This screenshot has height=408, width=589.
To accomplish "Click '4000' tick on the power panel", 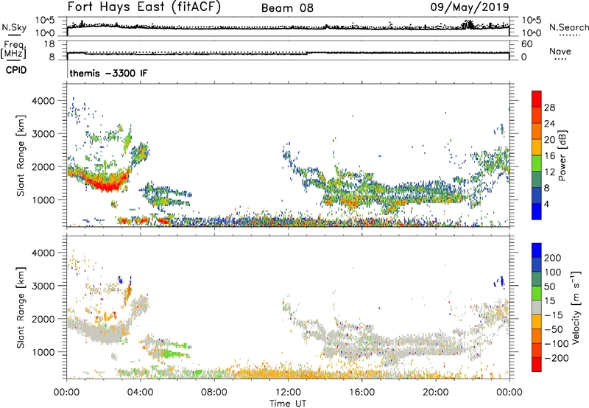I will coord(43,101).
